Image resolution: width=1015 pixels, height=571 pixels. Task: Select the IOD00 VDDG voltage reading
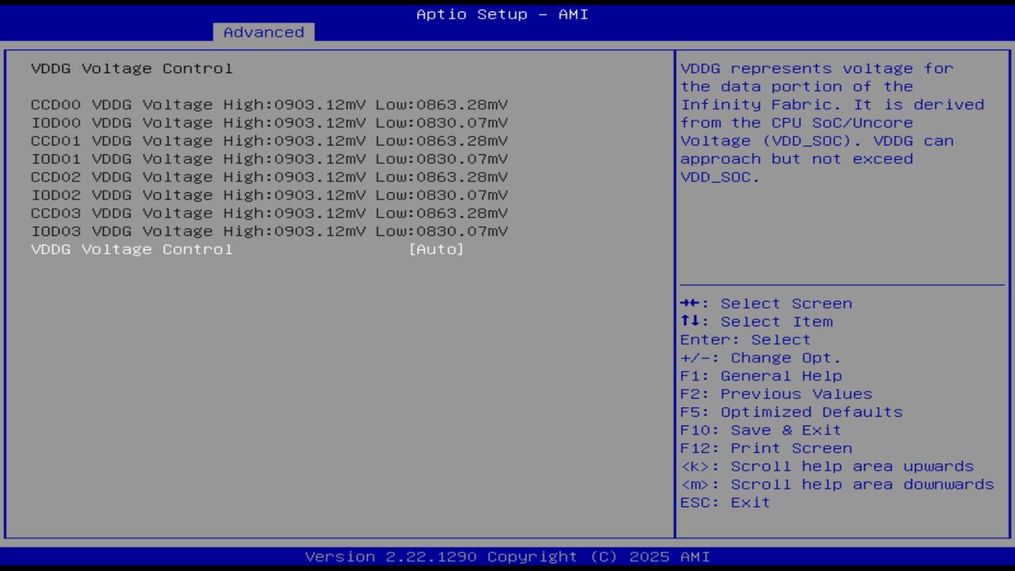pyautogui.click(x=269, y=122)
